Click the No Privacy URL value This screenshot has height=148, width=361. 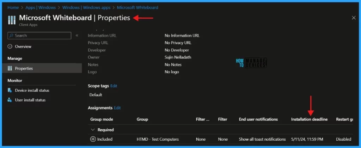click(x=178, y=43)
